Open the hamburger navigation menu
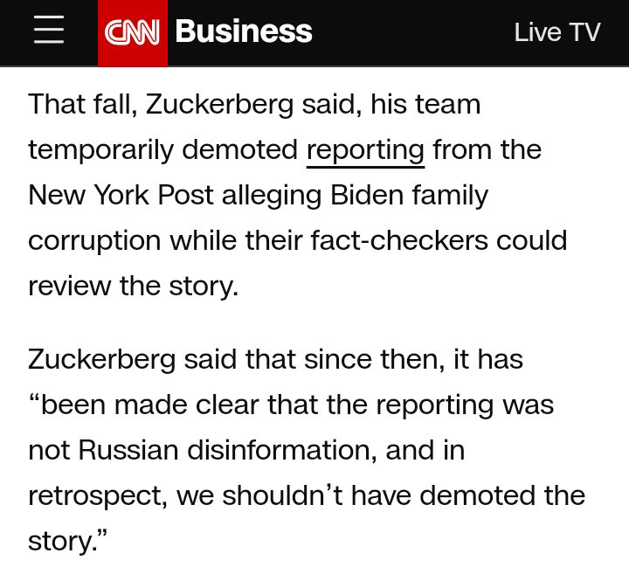This screenshot has height=581, width=629. (49, 32)
